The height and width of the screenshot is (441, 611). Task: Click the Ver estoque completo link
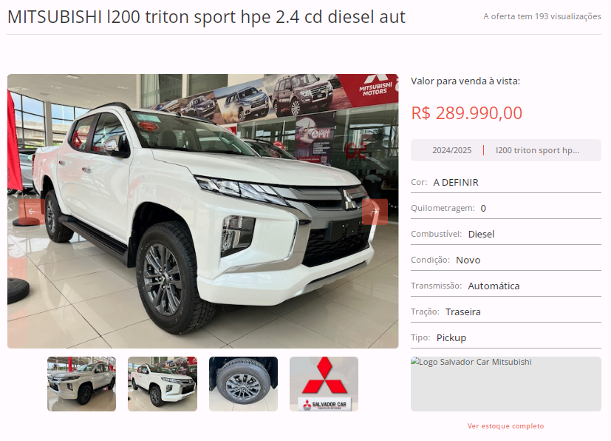tap(505, 425)
